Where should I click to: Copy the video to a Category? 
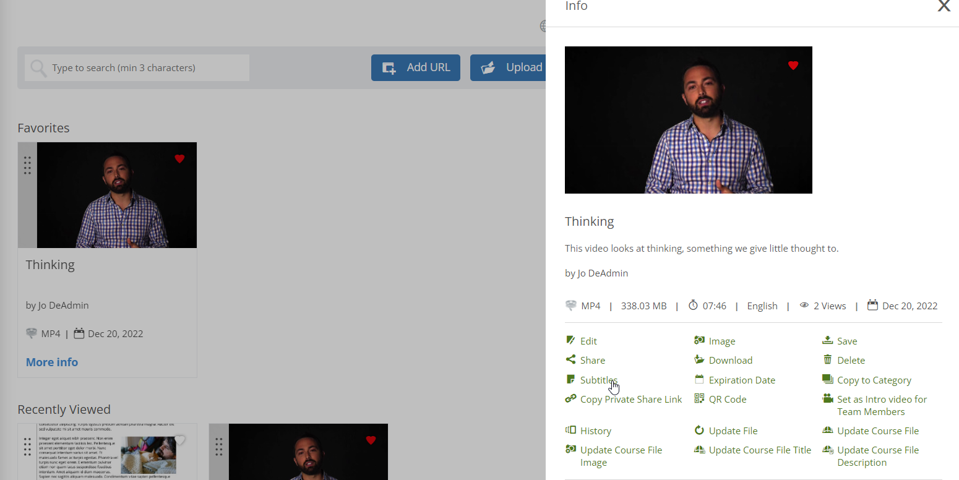click(874, 379)
